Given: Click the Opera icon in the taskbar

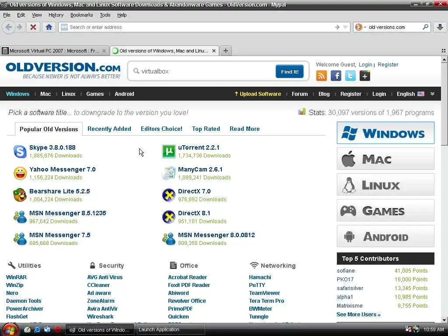Looking at the screenshot, I should coord(57,330).
